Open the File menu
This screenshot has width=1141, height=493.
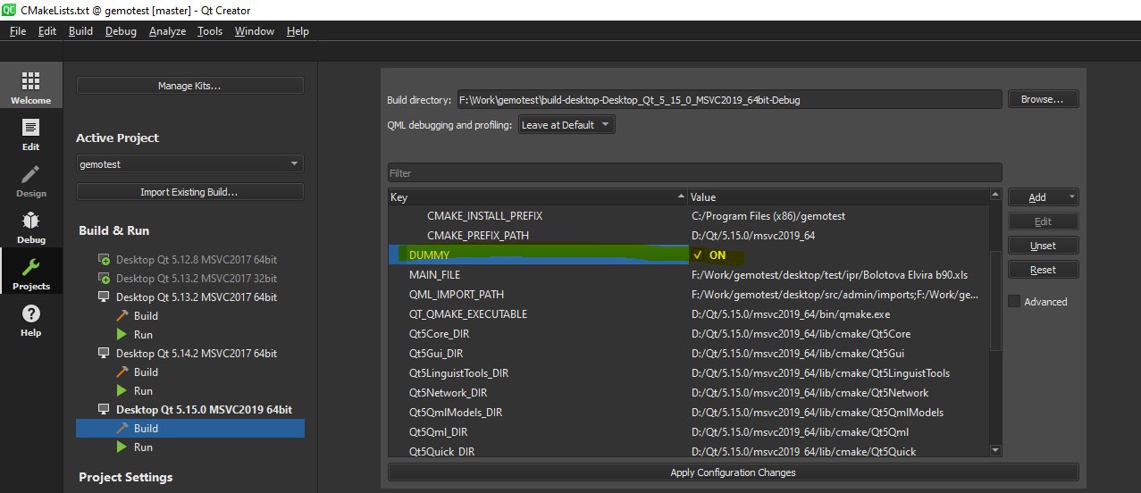[x=18, y=30]
